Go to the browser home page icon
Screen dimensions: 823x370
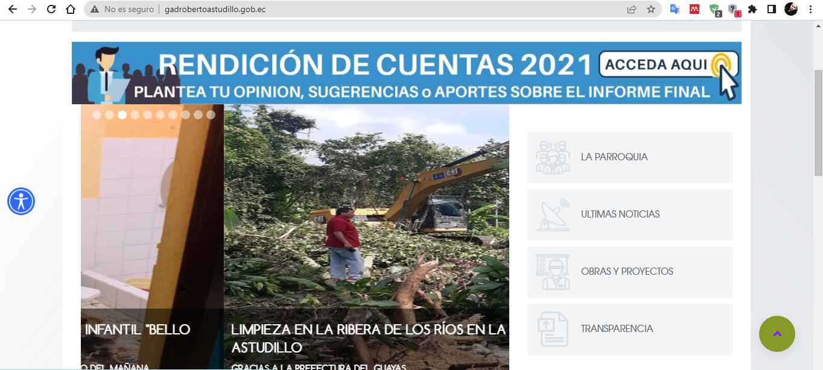pyautogui.click(x=71, y=9)
